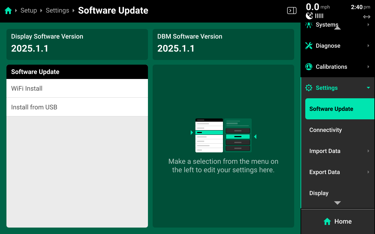The width and height of the screenshot is (375, 234).
Task: Click the Calibrations gauge icon
Action: pos(309,67)
